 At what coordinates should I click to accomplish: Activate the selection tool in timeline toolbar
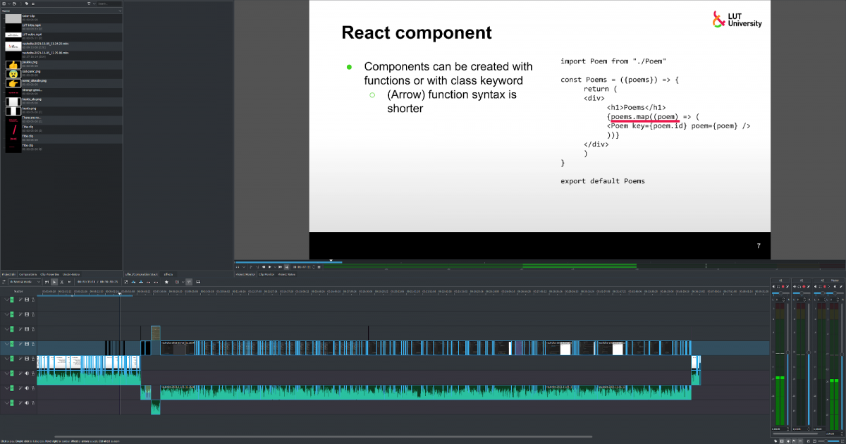(x=54, y=282)
